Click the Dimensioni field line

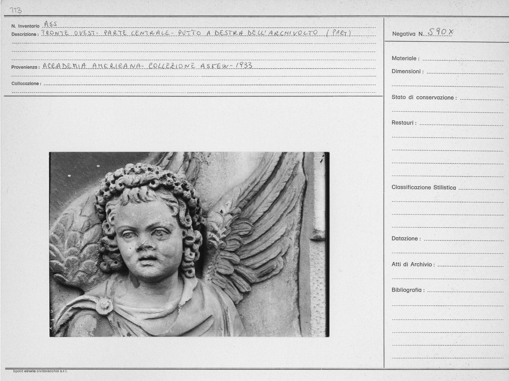tap(465, 72)
